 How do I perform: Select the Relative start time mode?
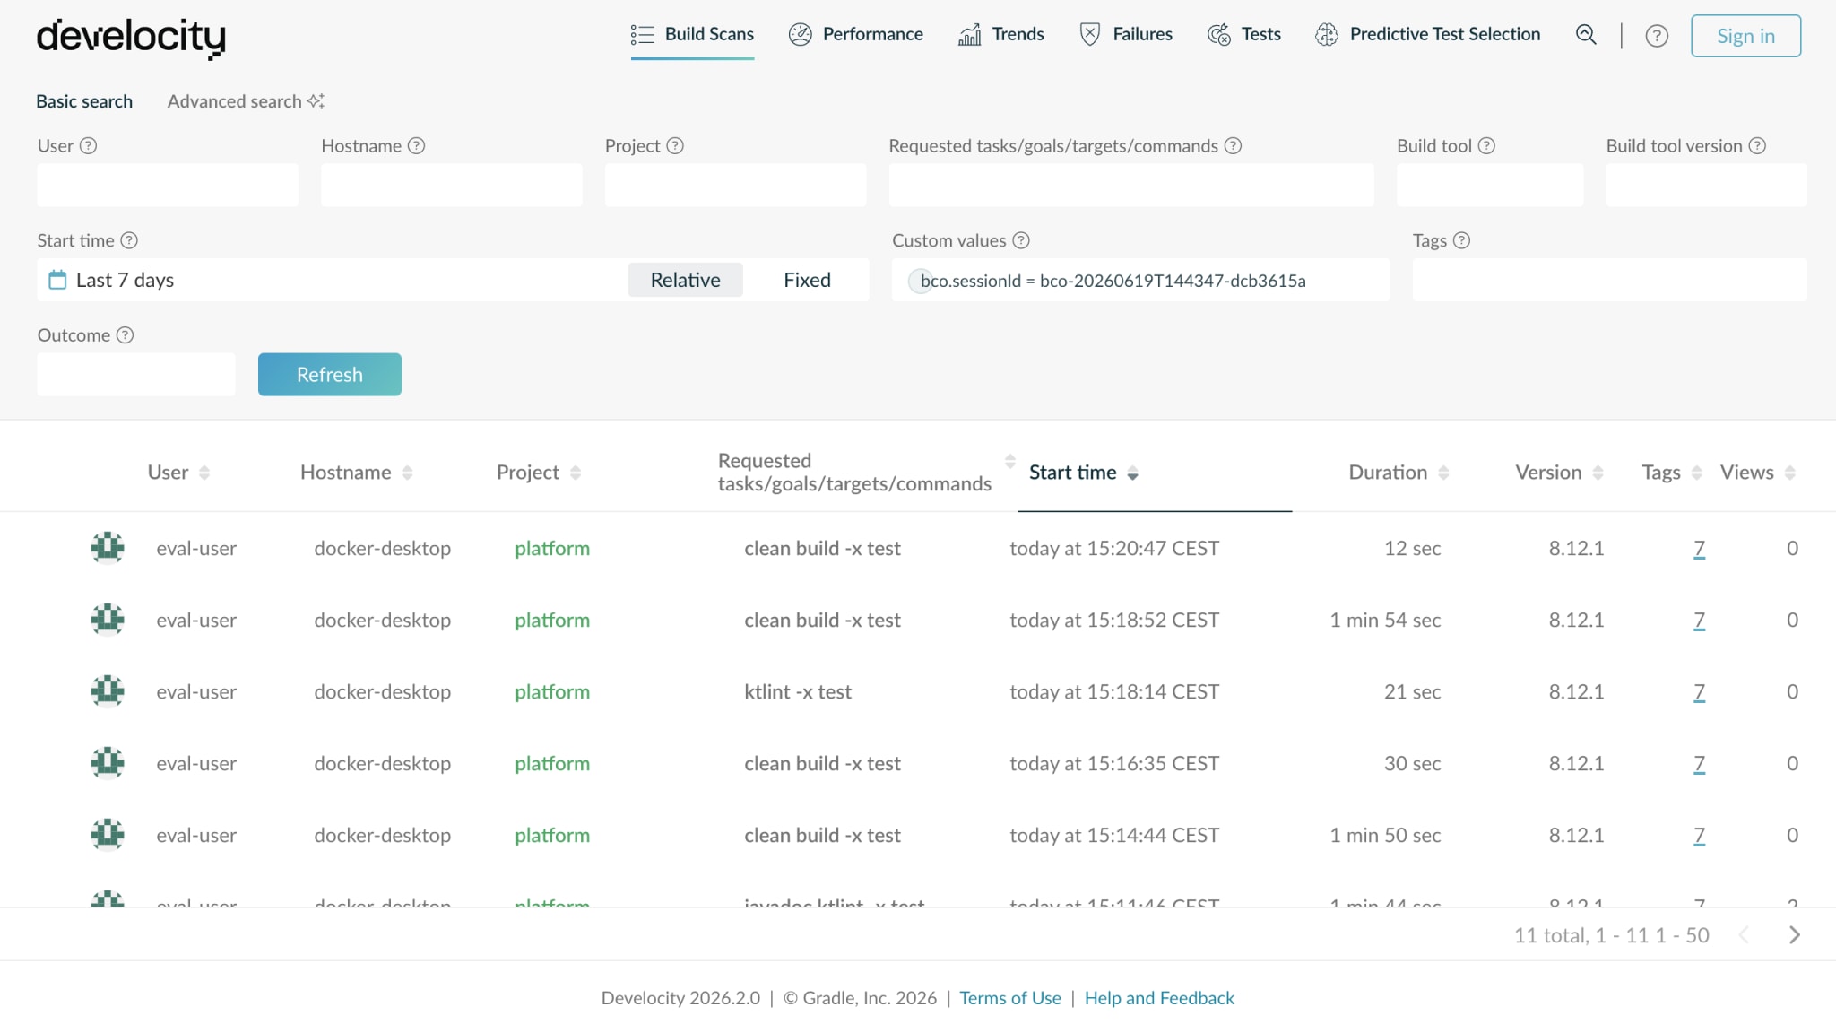[685, 280]
